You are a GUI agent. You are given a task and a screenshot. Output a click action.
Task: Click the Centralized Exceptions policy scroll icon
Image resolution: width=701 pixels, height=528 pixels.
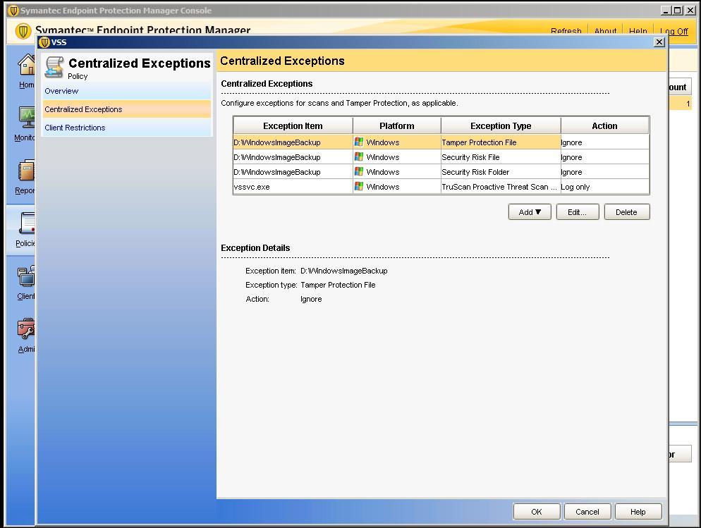click(54, 67)
